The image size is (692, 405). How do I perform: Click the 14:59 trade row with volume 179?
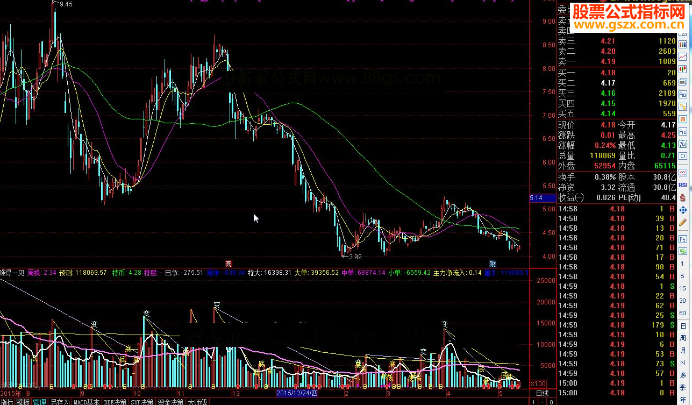(617, 325)
